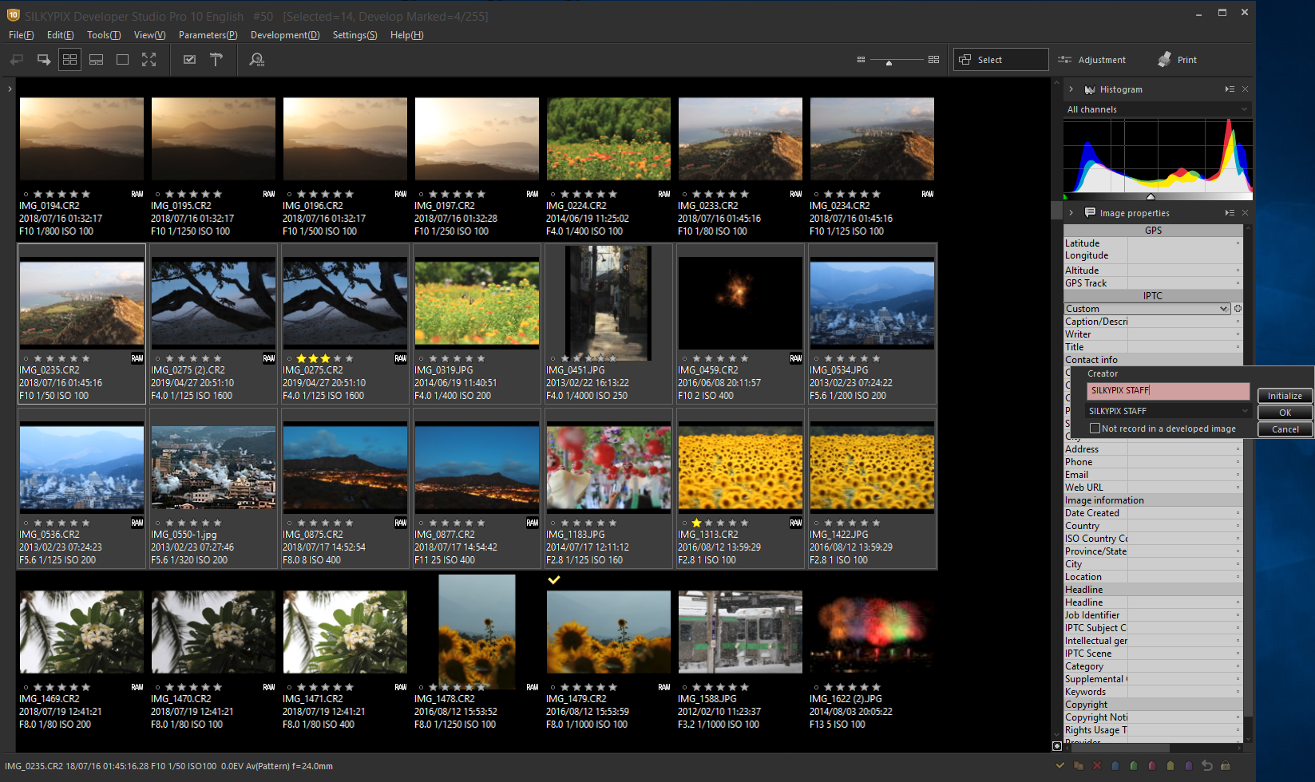Open the Parameters menu

[x=208, y=35]
